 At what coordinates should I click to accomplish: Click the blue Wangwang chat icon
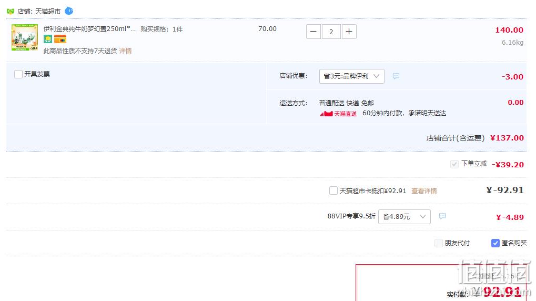coord(69,11)
